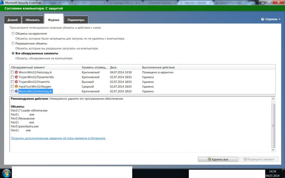Sort by Обнаруженный элемент column header
Screen dimensions: 285x178
(x=45, y=67)
